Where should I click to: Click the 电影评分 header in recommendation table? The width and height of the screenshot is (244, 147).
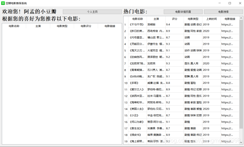[86, 26]
